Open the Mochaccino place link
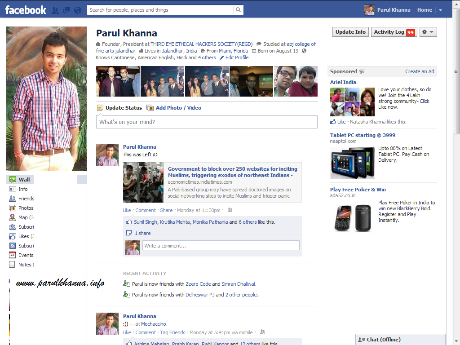 point(154,324)
